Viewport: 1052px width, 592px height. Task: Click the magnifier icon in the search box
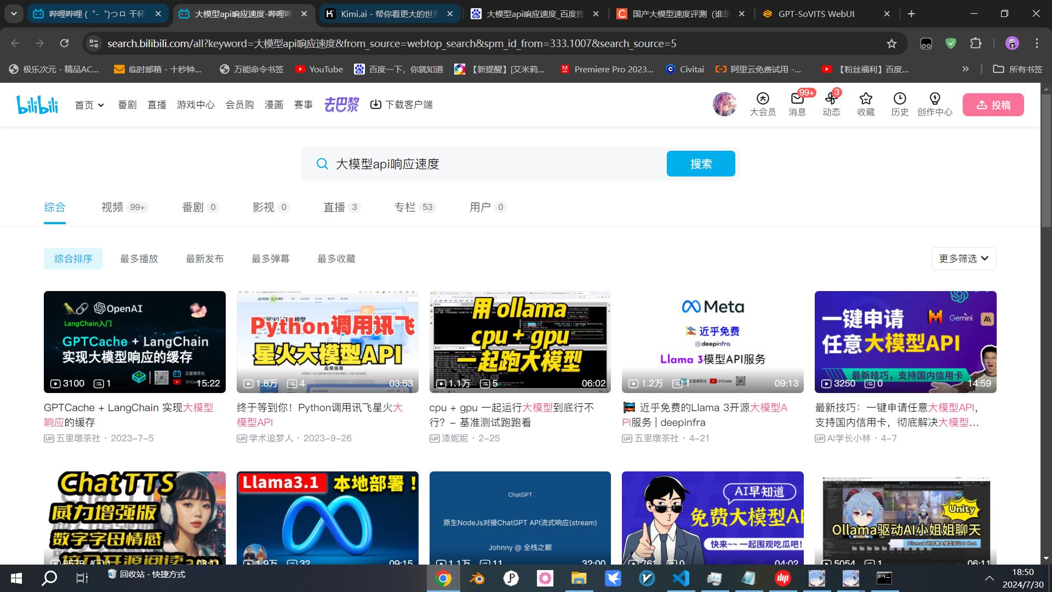(x=322, y=164)
